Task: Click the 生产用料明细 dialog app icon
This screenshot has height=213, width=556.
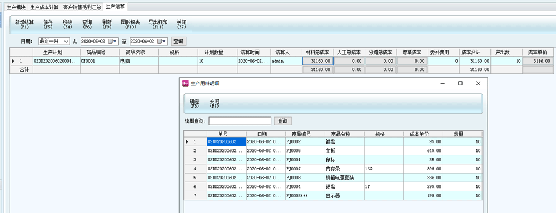Action: click(x=185, y=84)
